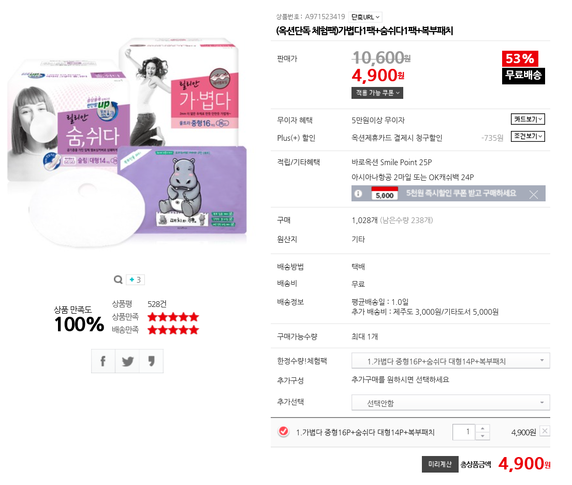This screenshot has width=572, height=485.
Task: Share product on Facebook
Action: (x=103, y=361)
